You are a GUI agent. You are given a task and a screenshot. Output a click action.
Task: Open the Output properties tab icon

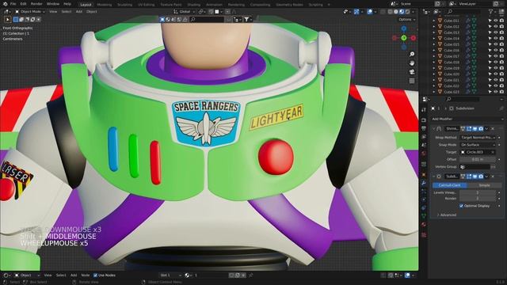click(x=424, y=128)
